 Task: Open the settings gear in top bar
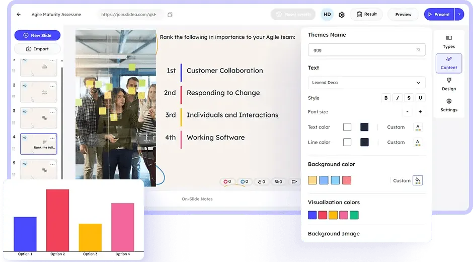(x=342, y=15)
